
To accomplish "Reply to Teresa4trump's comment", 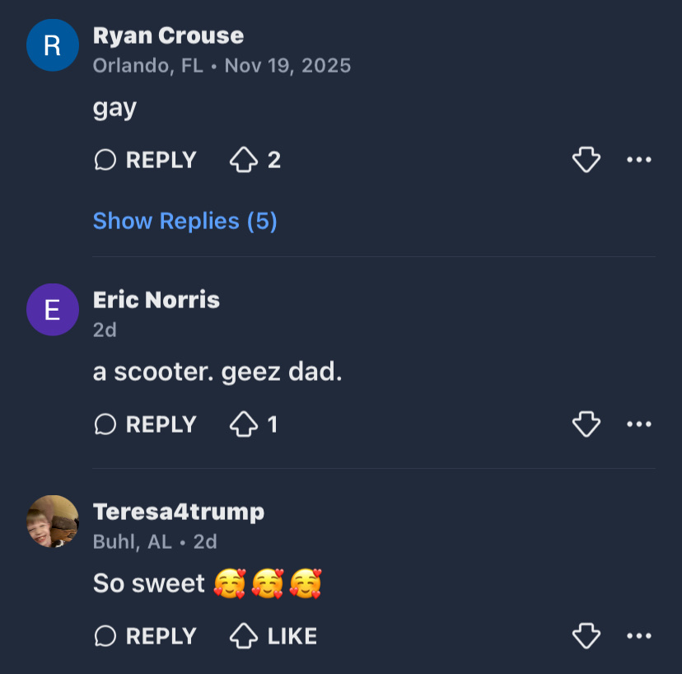I will click(146, 636).
